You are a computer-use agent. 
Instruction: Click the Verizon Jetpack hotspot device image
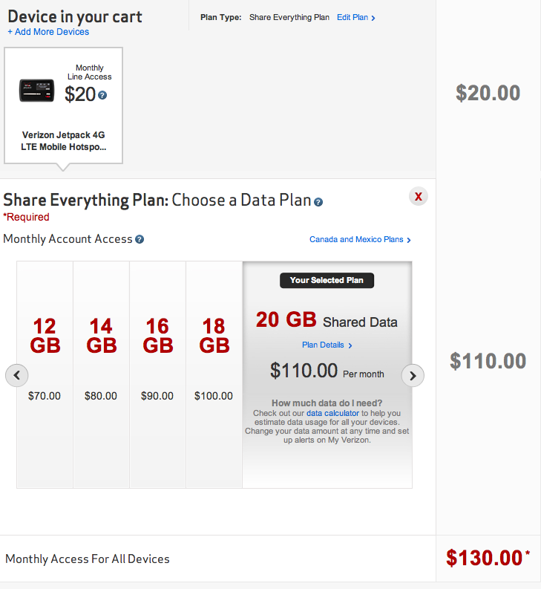(37, 90)
